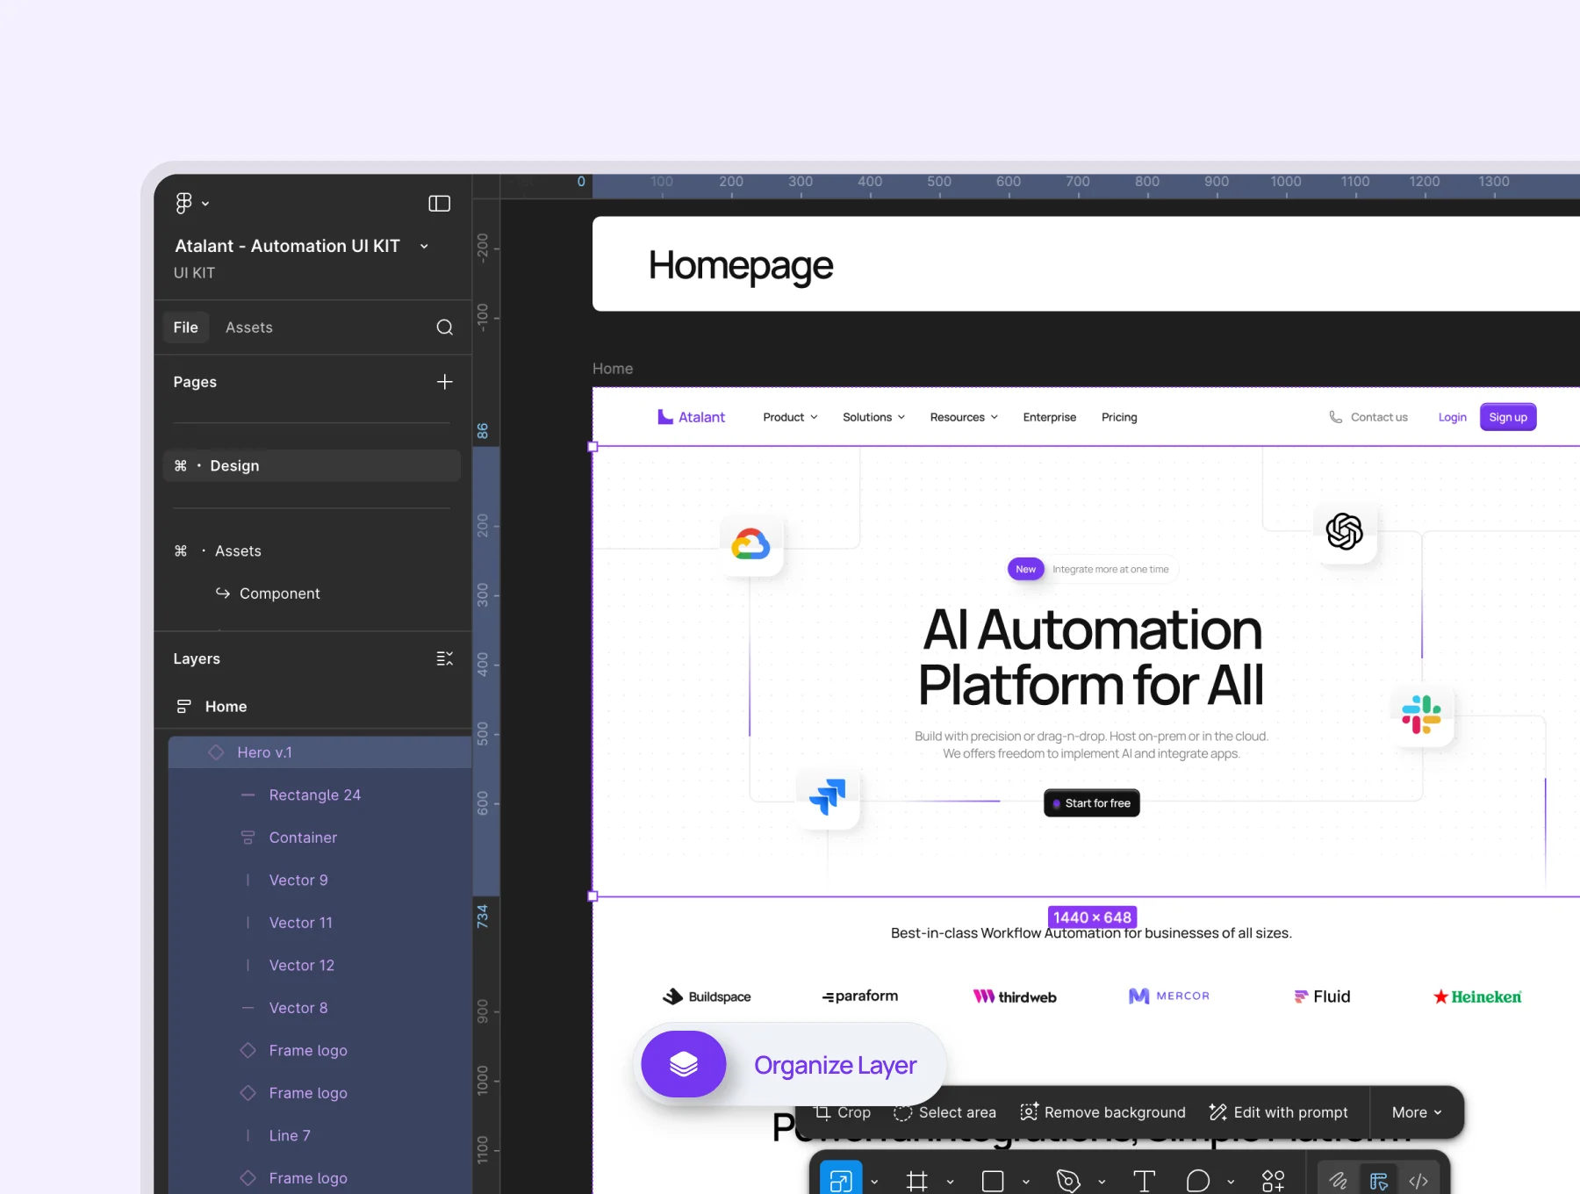Click the New badge pill
The image size is (1580, 1194).
click(1025, 569)
